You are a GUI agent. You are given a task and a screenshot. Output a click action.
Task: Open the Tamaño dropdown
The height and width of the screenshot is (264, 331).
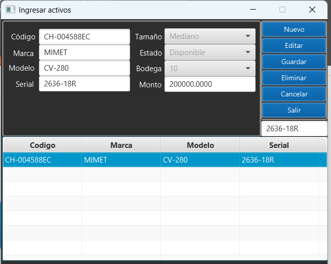pos(210,36)
